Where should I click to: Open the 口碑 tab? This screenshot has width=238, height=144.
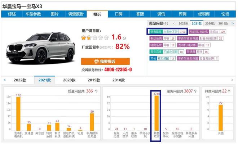[x=119, y=14]
